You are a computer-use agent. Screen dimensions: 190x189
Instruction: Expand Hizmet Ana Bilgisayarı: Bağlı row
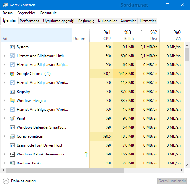(x=4, y=65)
